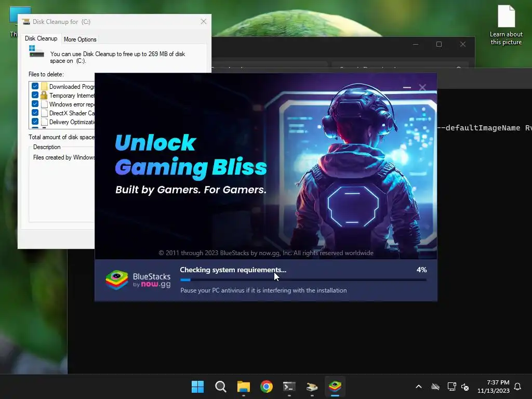Click the DirectX Shader Cache file icon
Image resolution: width=532 pixels, height=399 pixels.
44,113
